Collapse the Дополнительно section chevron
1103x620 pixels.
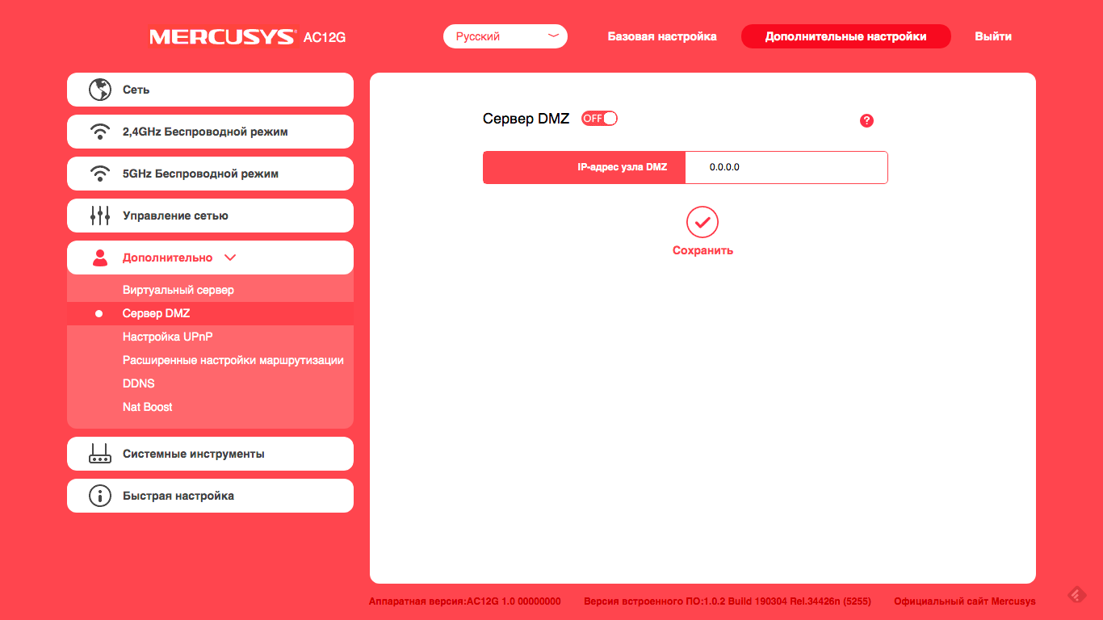coord(230,258)
